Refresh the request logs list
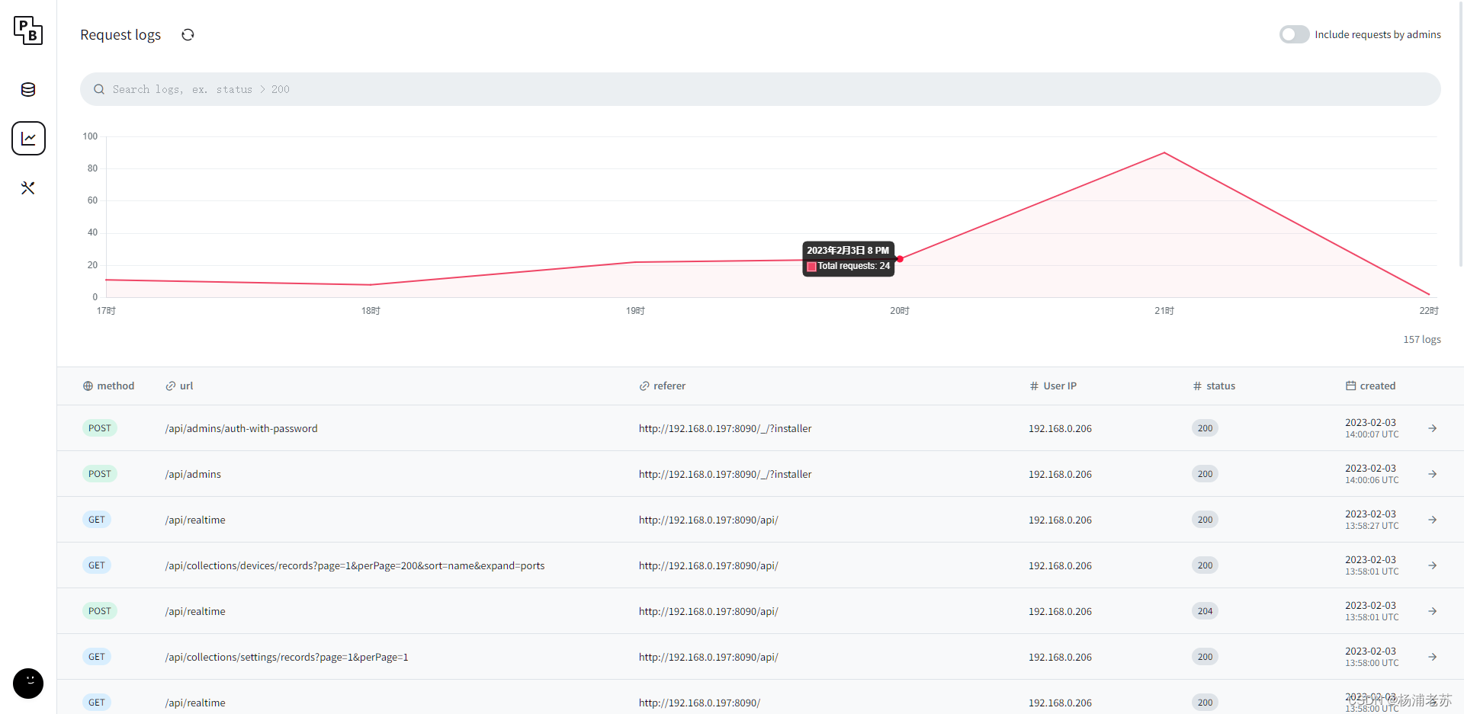Screen dimensions: 1464x714 (188, 34)
